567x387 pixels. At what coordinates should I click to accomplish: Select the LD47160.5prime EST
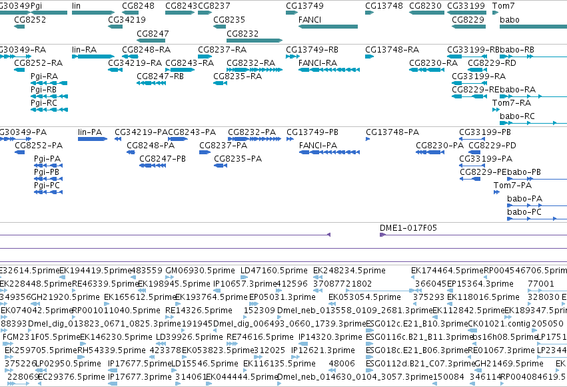tap(244, 277)
